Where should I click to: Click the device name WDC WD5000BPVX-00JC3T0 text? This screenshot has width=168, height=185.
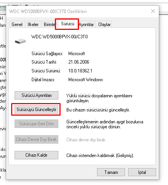pos(59,37)
